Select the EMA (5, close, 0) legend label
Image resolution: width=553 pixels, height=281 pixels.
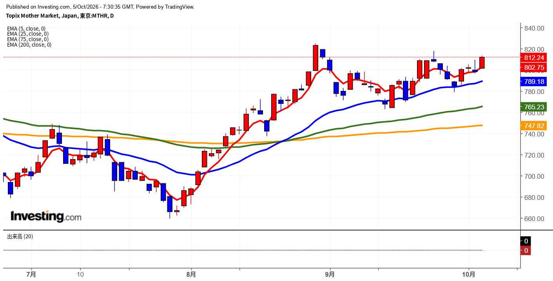click(26, 29)
